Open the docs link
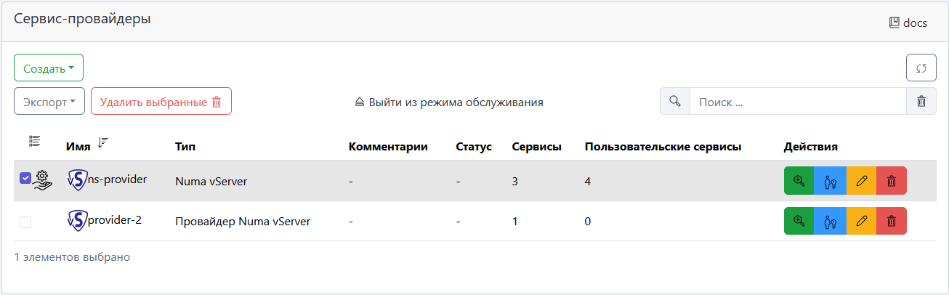949x295 pixels. pyautogui.click(x=908, y=23)
